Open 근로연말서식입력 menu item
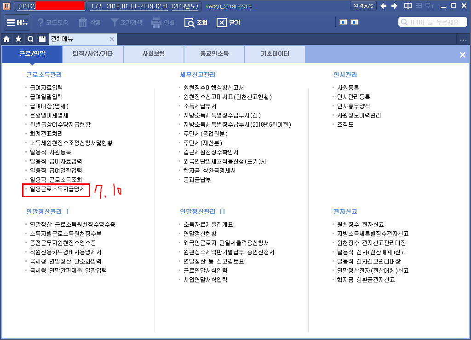The width and height of the screenshot is (471, 340). (x=206, y=271)
